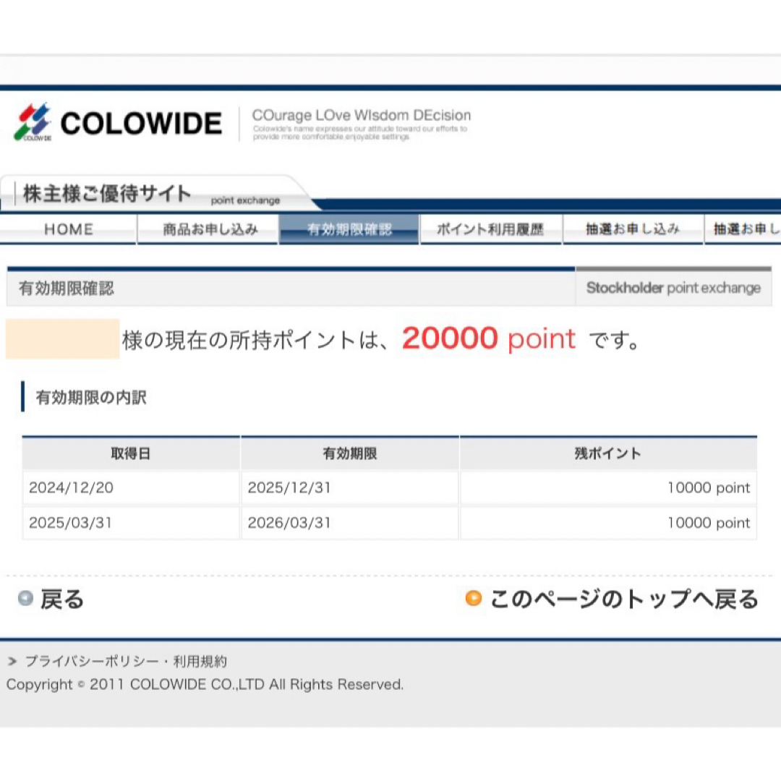This screenshot has height=781, width=781.
Task: Click the 有効期限の内訳 section heading
Action: pos(91,398)
